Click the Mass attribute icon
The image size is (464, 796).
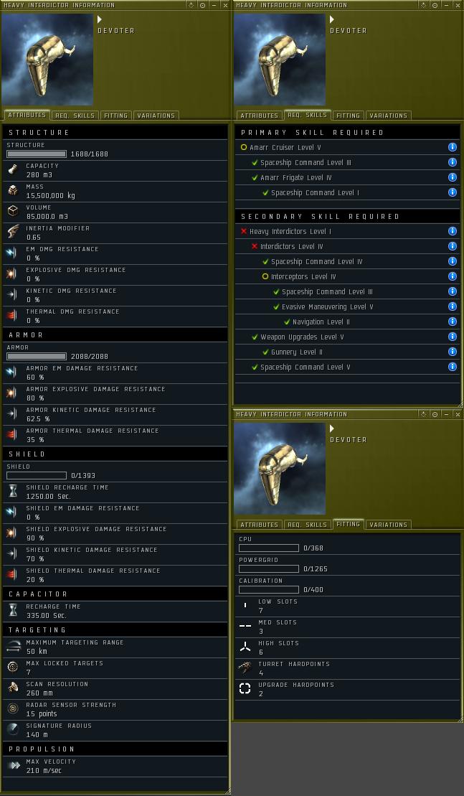(13, 190)
